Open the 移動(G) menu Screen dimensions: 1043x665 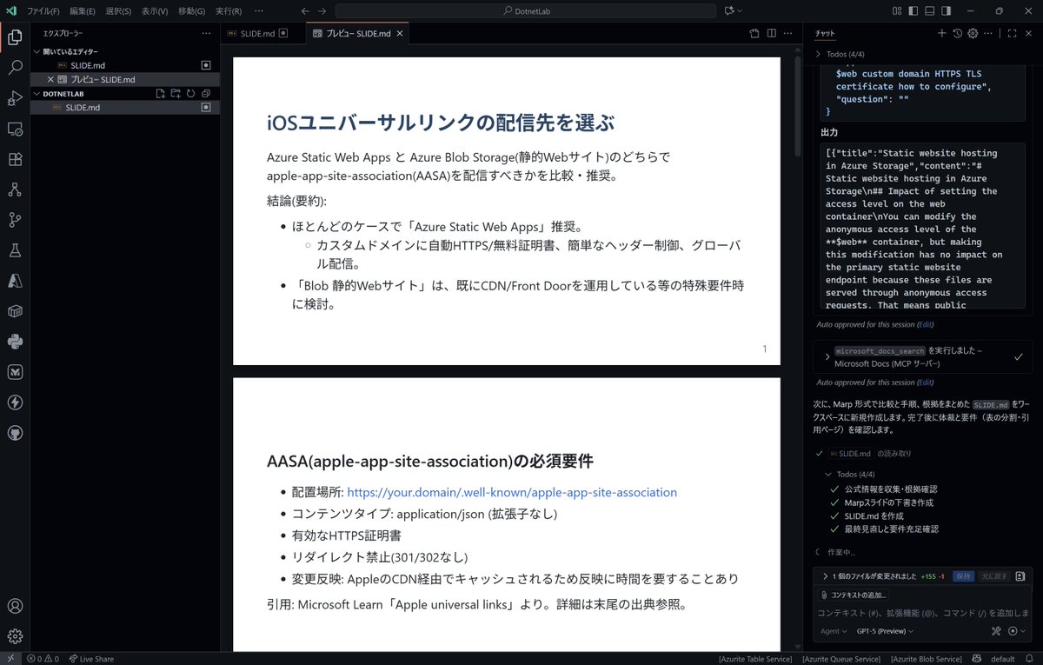[x=191, y=11]
